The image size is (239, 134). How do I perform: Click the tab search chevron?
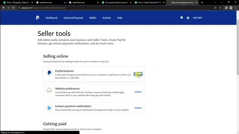click(x=215, y=2)
